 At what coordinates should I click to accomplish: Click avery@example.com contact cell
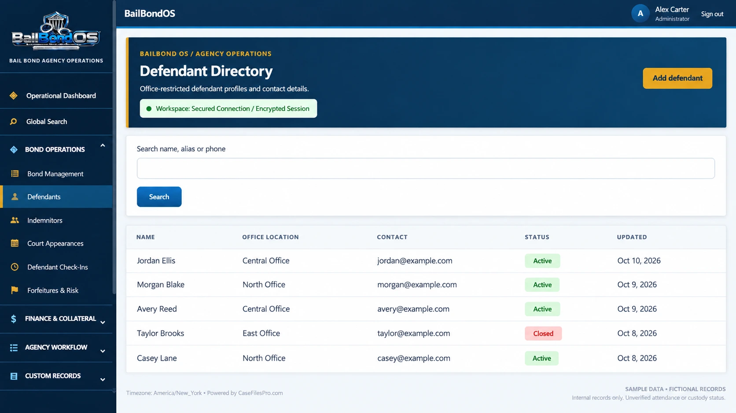[x=413, y=309]
